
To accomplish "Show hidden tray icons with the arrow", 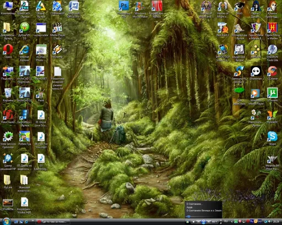I will 232,222.
